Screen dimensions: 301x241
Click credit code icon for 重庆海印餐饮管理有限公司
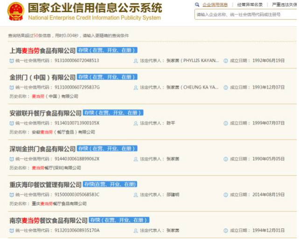click(x=12, y=195)
